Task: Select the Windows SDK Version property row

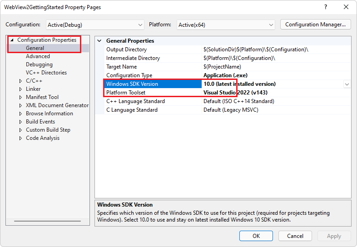Action: (228, 84)
